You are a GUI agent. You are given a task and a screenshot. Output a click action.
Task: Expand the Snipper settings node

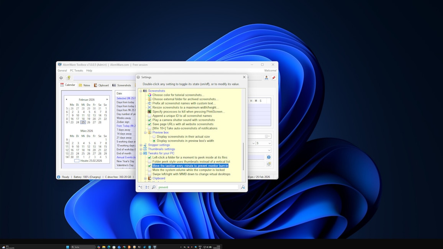click(141, 145)
